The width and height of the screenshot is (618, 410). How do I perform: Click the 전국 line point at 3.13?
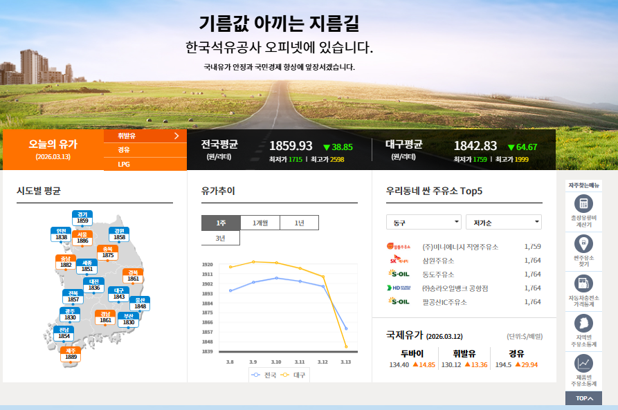(346, 328)
